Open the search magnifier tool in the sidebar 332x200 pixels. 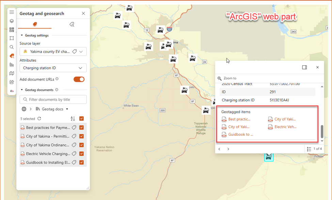point(12,47)
